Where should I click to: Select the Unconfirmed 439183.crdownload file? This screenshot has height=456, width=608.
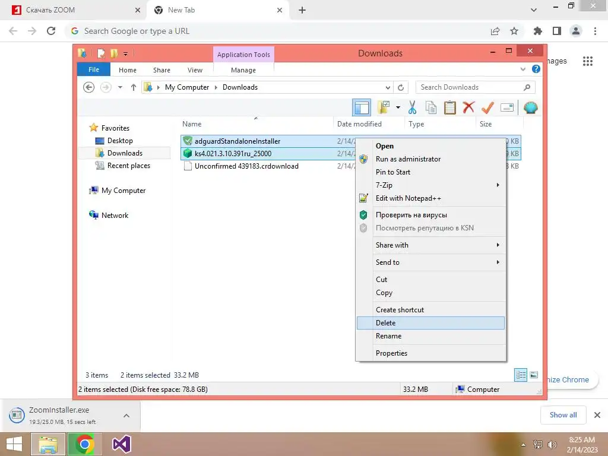[x=246, y=166]
